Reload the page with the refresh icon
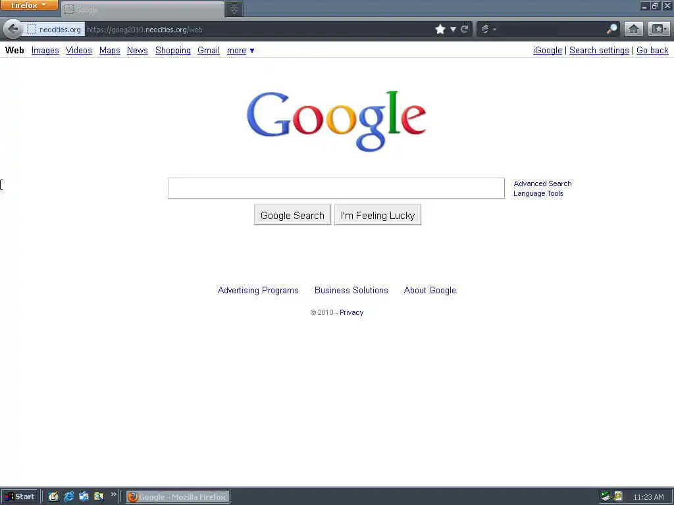The height and width of the screenshot is (505, 674). coord(464,29)
